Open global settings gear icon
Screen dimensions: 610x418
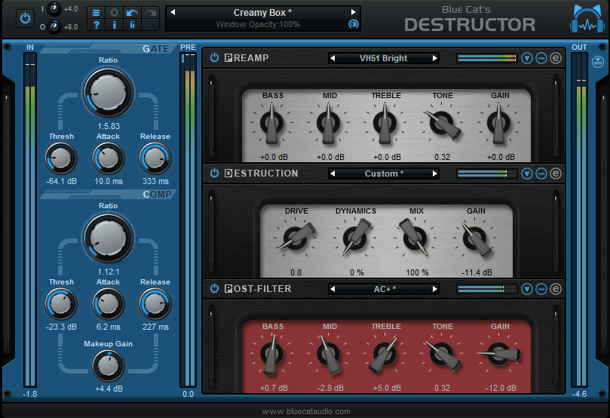(114, 13)
